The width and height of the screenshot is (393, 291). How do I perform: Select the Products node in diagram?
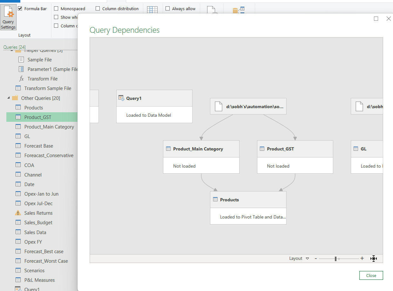pos(248,208)
